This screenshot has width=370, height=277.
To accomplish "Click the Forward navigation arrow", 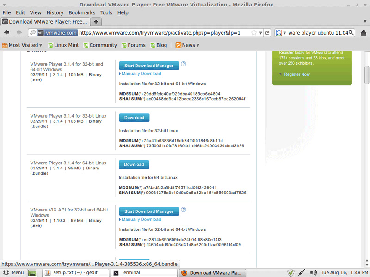I will pyautogui.click(x=19, y=32).
